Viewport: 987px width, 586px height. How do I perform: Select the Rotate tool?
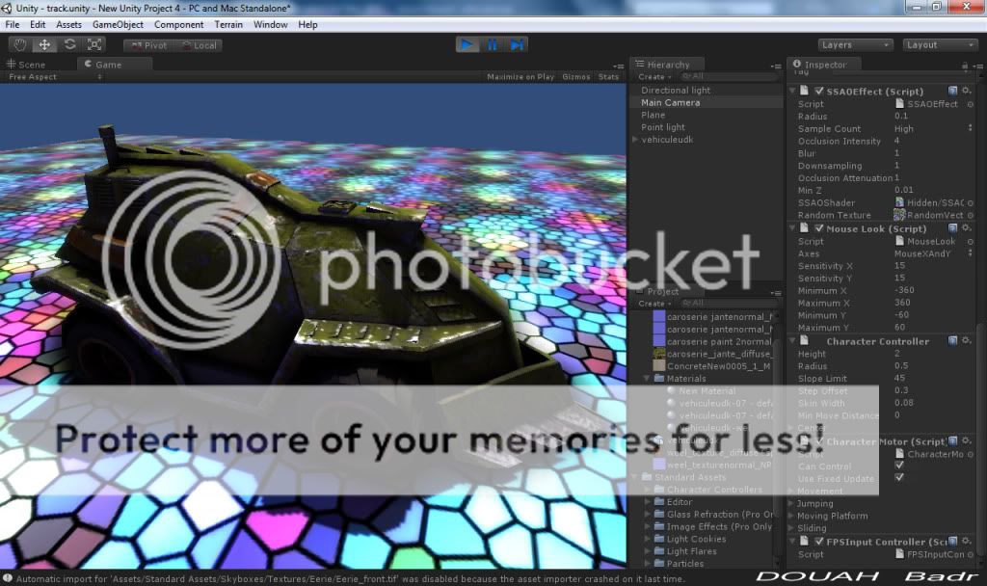[69, 44]
